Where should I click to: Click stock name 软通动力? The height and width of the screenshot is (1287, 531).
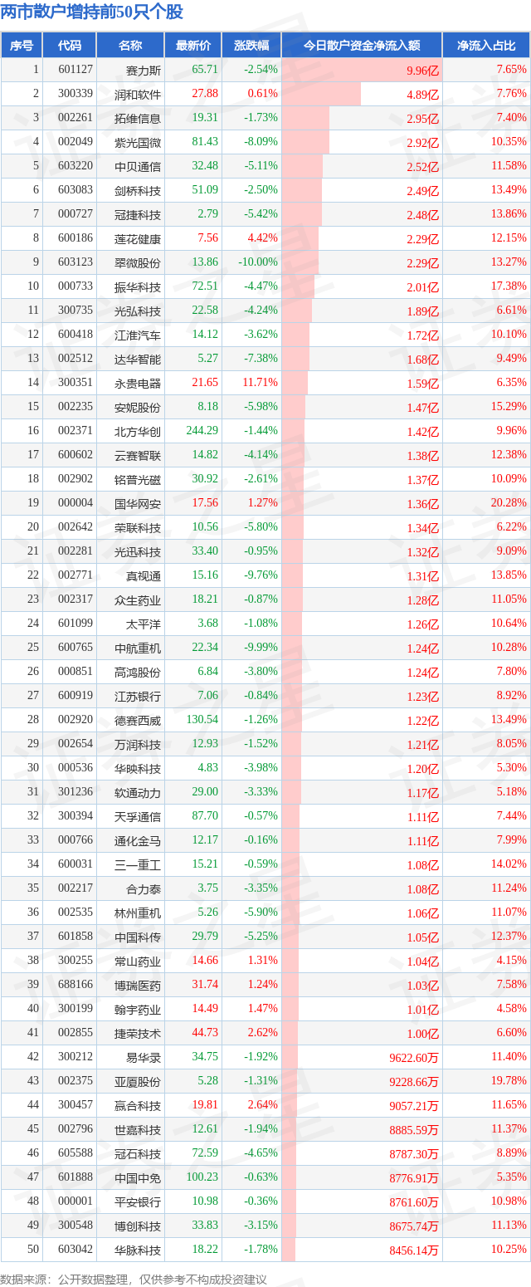coord(138,792)
